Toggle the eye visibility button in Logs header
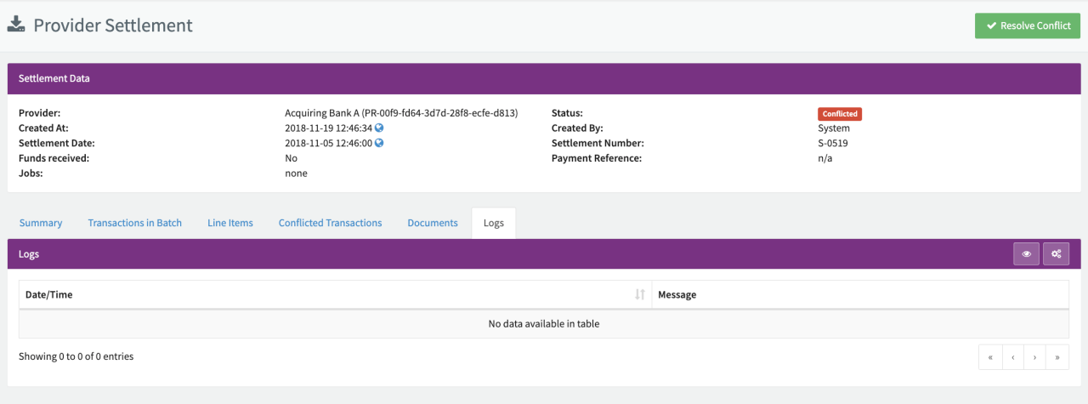This screenshot has width=1088, height=404. pos(1026,253)
